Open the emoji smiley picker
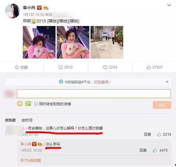176x167 pixels. click(x=20, y=103)
